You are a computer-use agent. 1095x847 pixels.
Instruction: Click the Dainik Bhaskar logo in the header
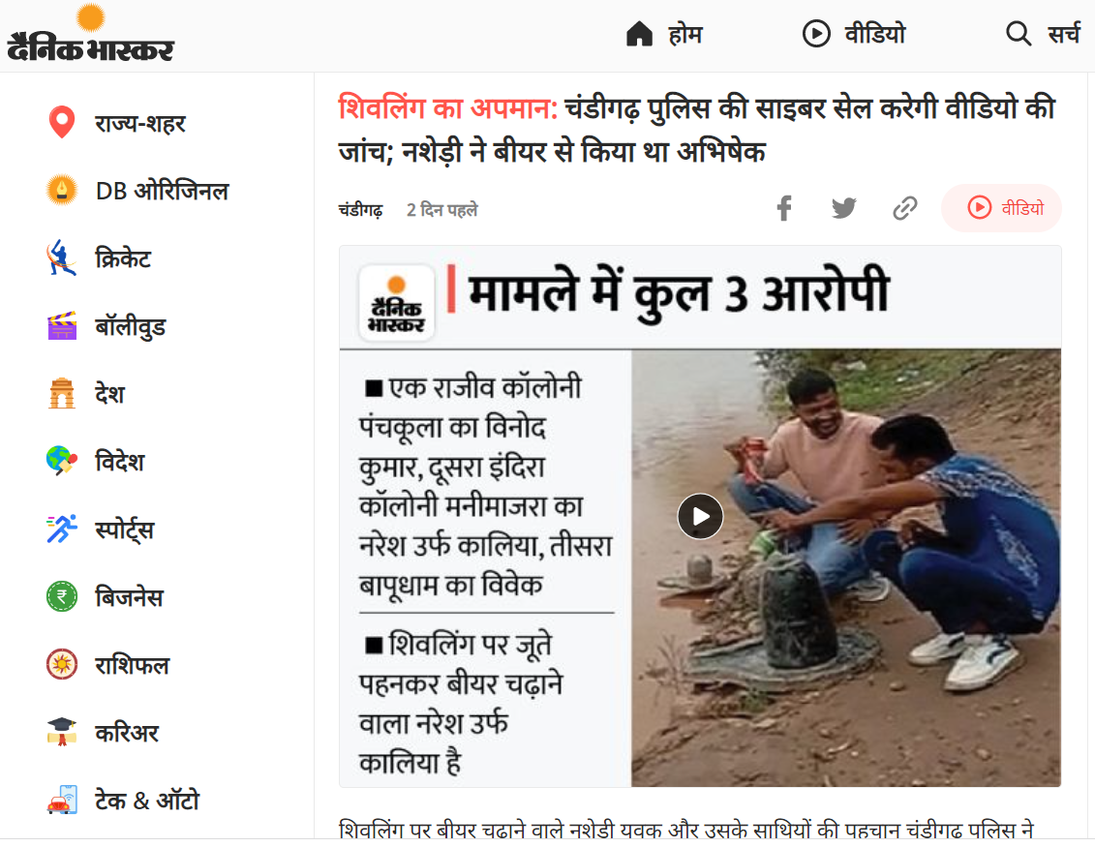(90, 33)
